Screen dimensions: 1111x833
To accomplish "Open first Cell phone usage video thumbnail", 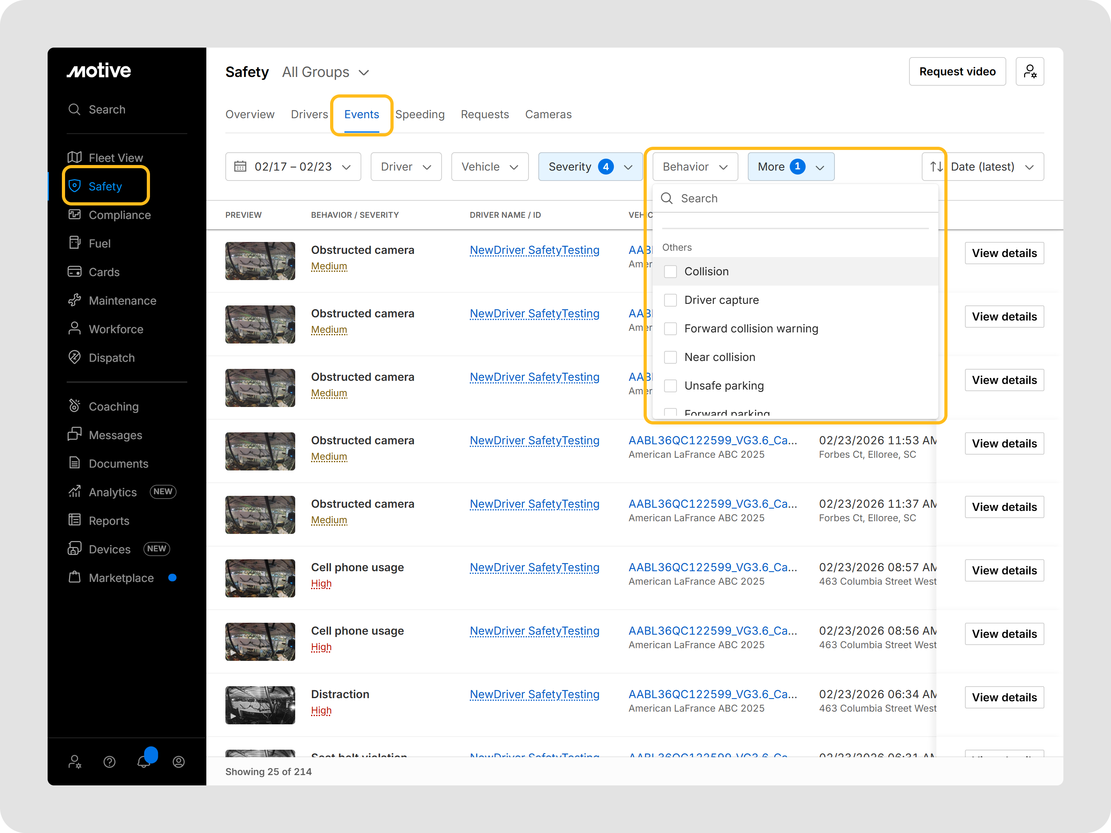I will tap(259, 578).
